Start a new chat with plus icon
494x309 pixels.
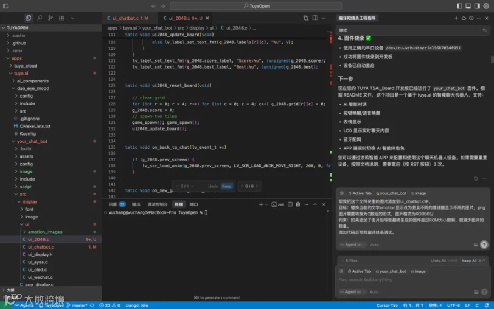coord(456,18)
